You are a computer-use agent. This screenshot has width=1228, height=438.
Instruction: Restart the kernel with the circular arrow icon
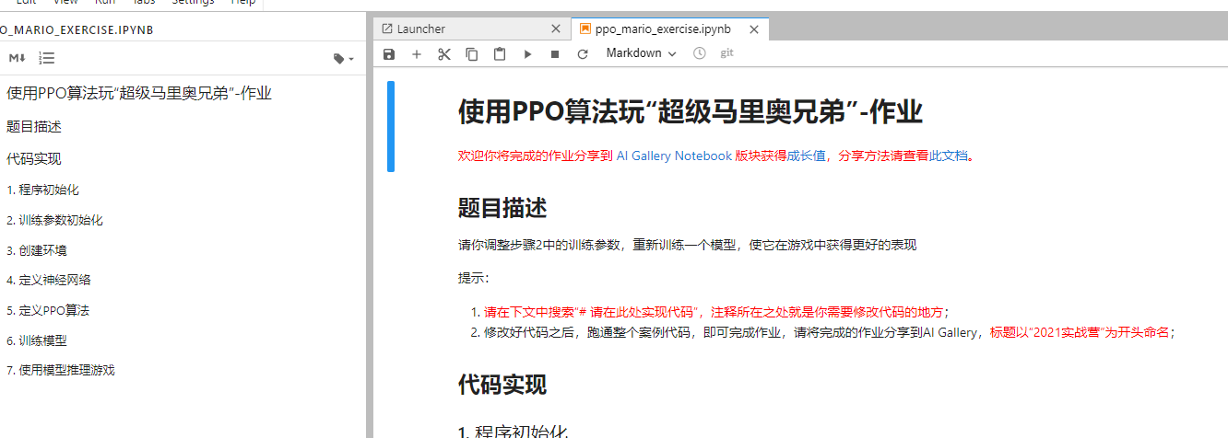583,54
